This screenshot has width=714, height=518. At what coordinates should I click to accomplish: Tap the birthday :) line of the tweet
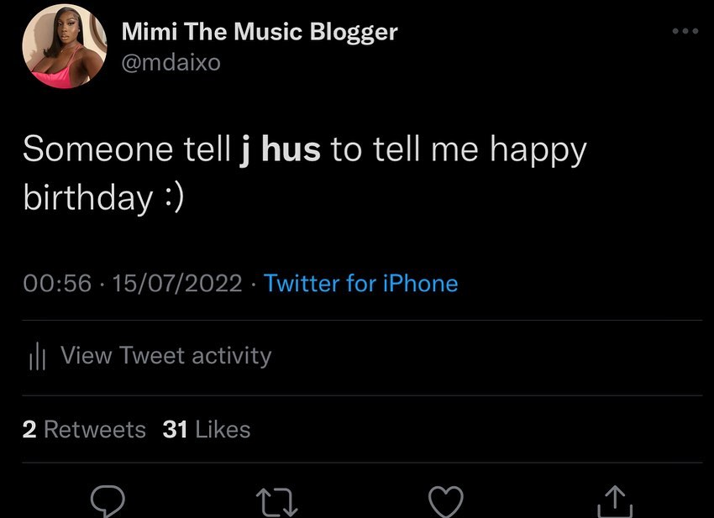(x=103, y=197)
